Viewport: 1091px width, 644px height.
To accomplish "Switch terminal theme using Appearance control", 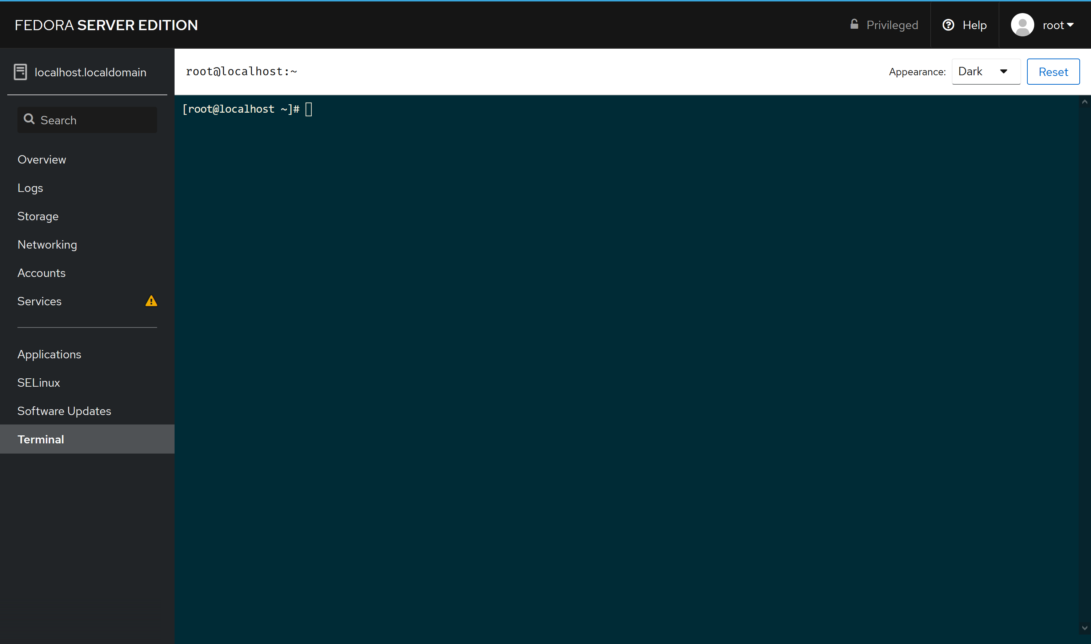I will [x=986, y=71].
